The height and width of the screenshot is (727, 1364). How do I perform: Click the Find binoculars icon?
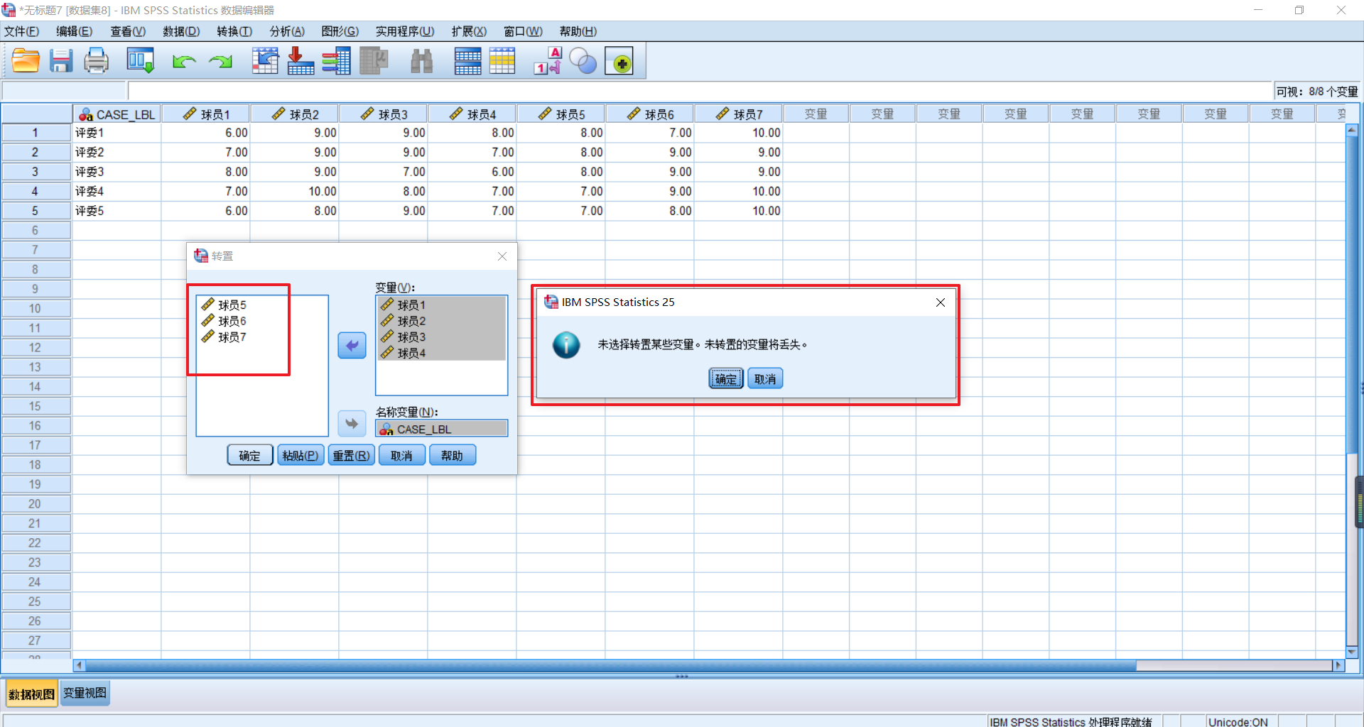click(x=422, y=61)
